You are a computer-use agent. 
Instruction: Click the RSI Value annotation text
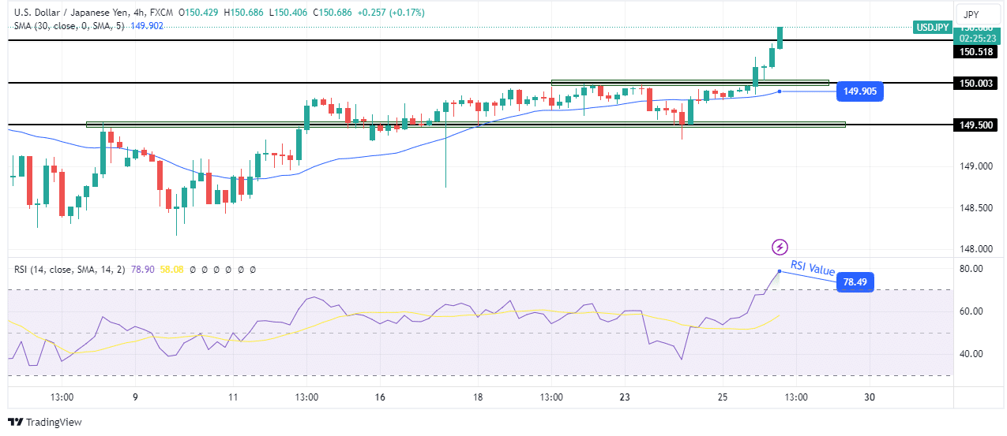(x=813, y=268)
